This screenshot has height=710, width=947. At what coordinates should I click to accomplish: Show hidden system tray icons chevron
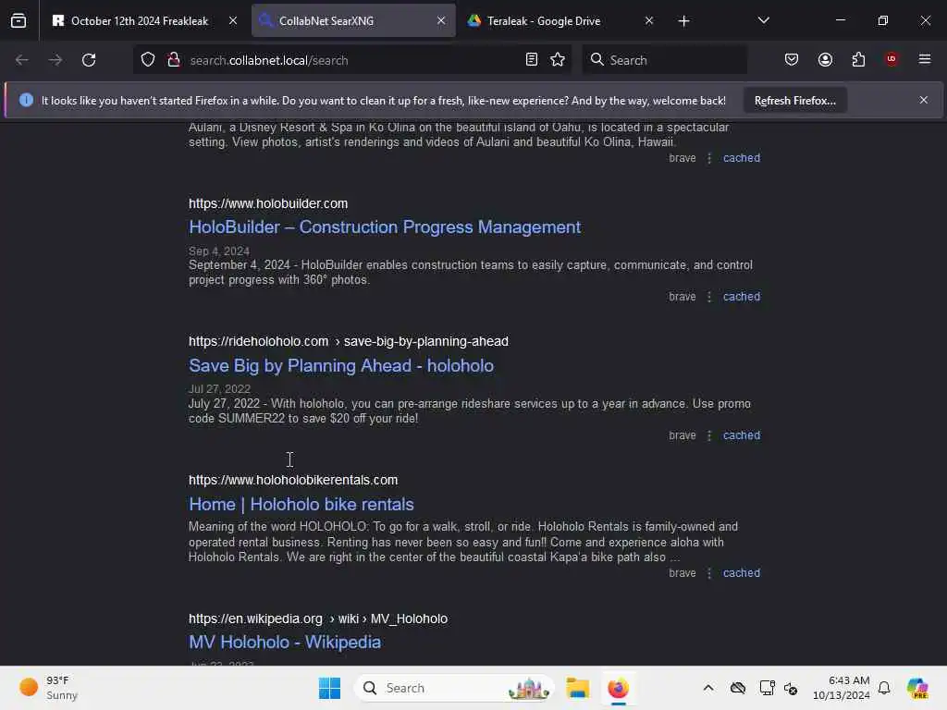[707, 688]
